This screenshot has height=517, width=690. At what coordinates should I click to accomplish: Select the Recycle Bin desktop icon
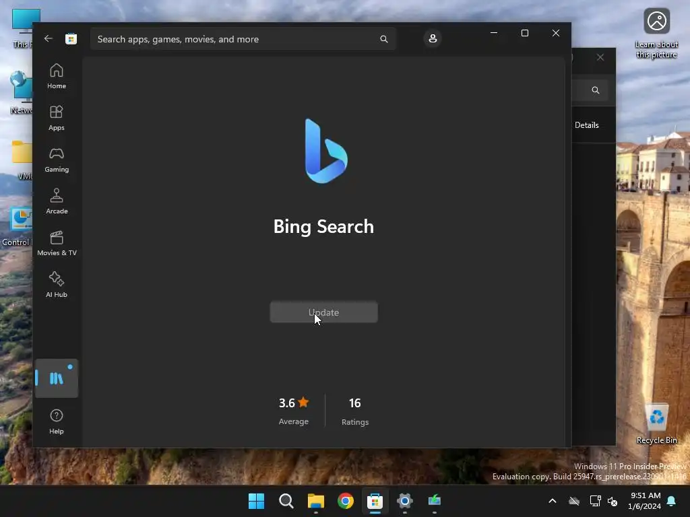[x=656, y=423]
